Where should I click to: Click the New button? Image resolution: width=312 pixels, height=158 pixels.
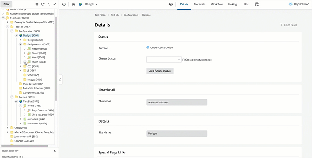pos(7,4)
